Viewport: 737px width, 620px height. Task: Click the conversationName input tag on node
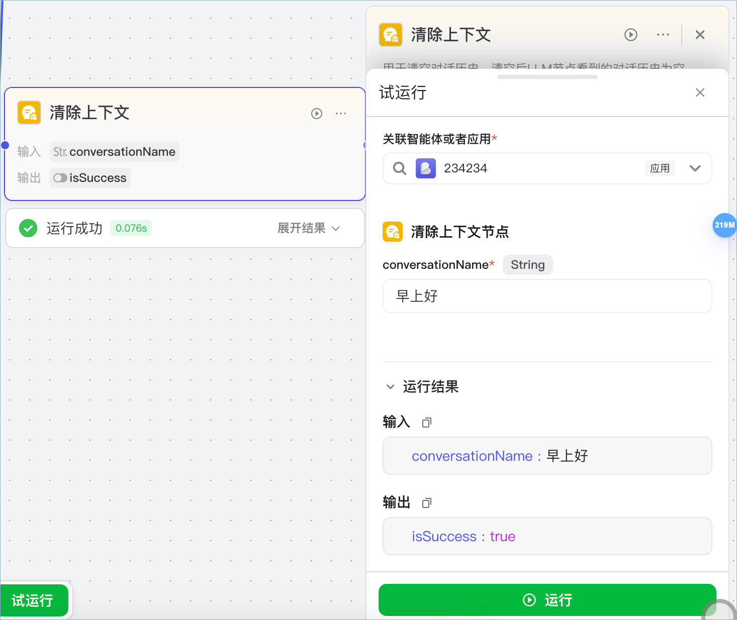click(x=114, y=152)
